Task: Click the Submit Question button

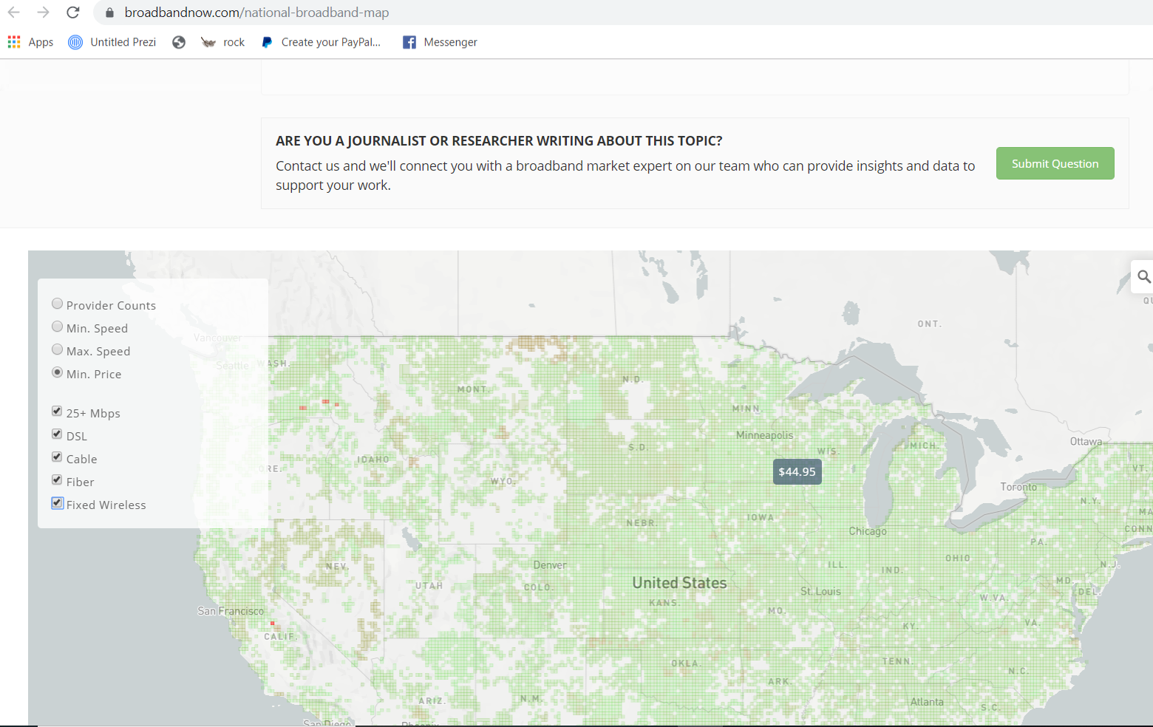Action: (1055, 163)
